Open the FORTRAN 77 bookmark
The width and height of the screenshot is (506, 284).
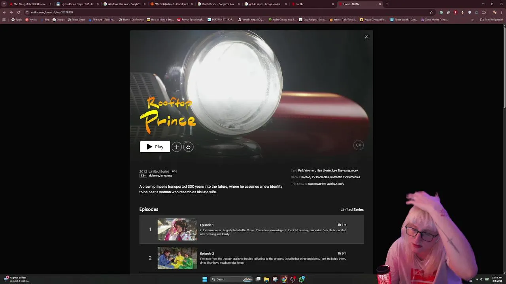pos(221,20)
